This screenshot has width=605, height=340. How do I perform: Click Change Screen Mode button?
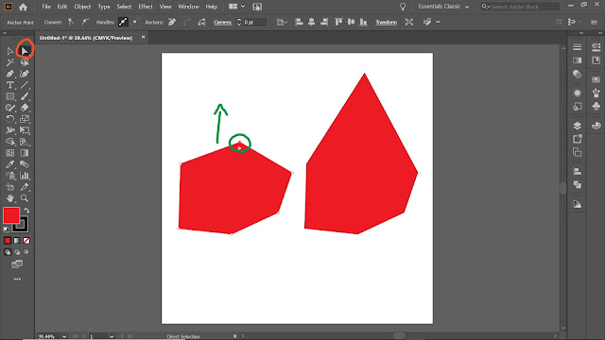click(17, 264)
